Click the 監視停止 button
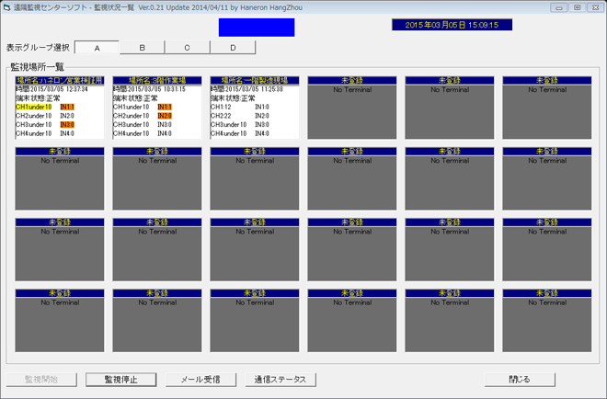 tap(121, 379)
